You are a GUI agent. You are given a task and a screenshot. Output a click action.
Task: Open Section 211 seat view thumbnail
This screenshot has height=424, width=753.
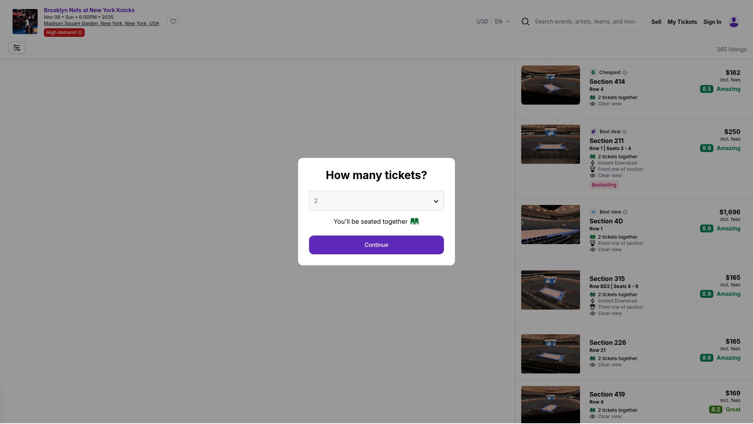550,144
